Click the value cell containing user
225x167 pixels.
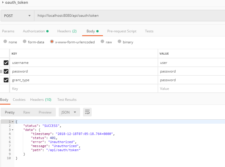(x=191, y=63)
